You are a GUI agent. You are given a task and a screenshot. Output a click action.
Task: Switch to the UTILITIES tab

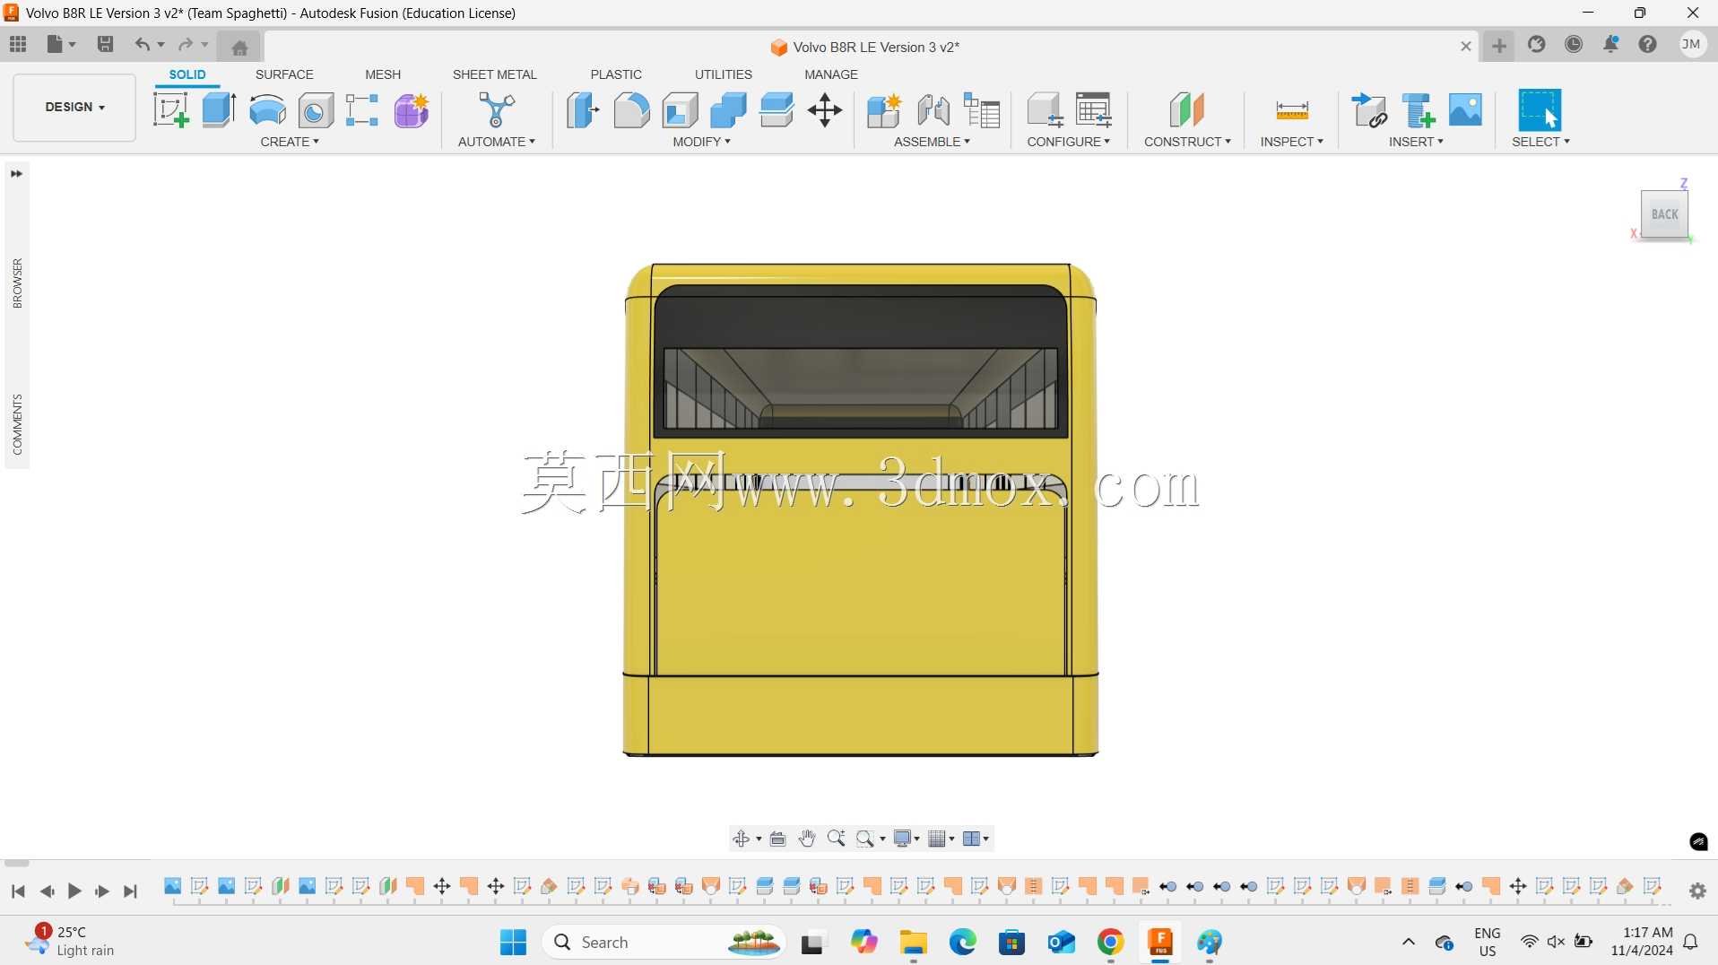click(724, 74)
